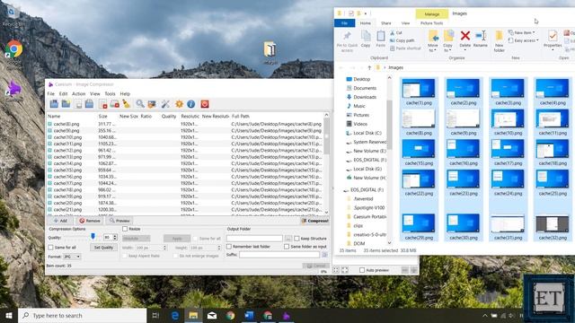This screenshot has height=323, width=575.
Task: Click the orange gear icon in Caesium toolbar
Action: tap(179, 104)
